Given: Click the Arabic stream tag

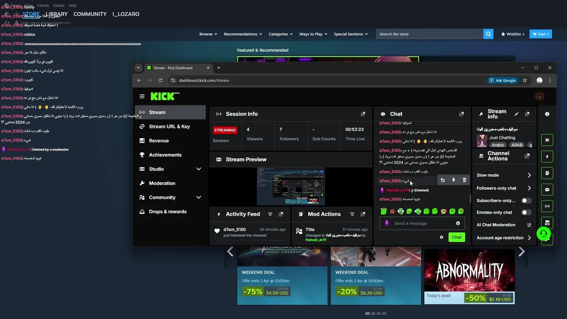Looking at the screenshot, I should coord(498,145).
